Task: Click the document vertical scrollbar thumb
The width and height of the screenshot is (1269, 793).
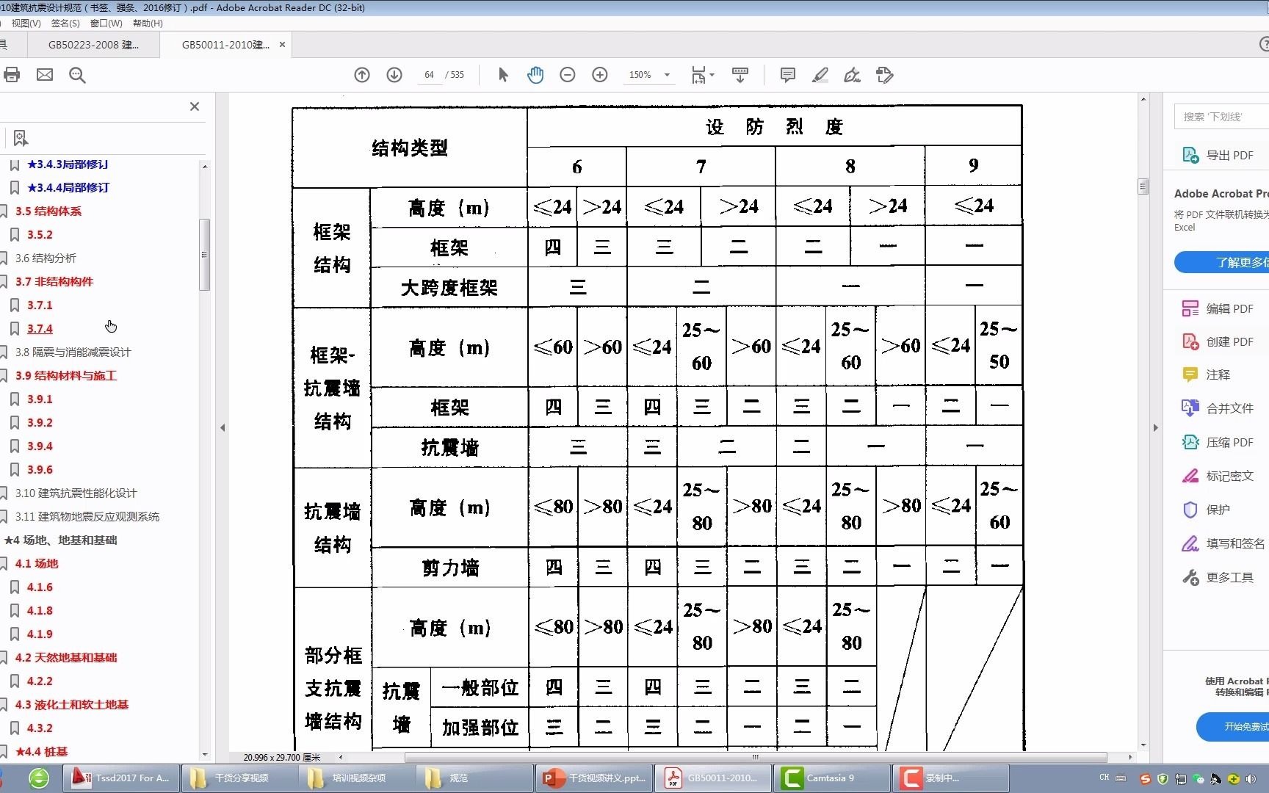Action: tap(1143, 187)
